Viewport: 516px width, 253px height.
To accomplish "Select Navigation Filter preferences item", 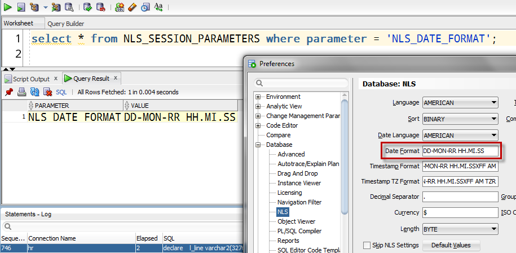I will [x=299, y=202].
